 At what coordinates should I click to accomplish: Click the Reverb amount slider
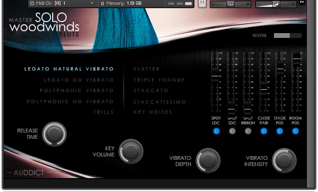click(287, 36)
